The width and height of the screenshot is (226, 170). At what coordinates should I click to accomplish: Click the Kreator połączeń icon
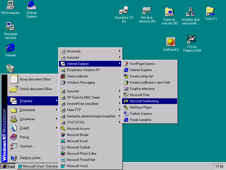tap(126, 76)
